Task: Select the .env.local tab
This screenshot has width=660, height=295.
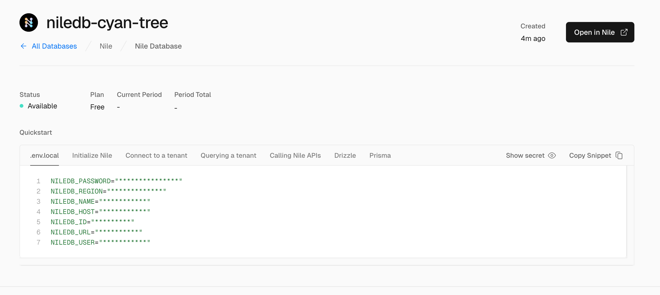Action: [x=45, y=155]
